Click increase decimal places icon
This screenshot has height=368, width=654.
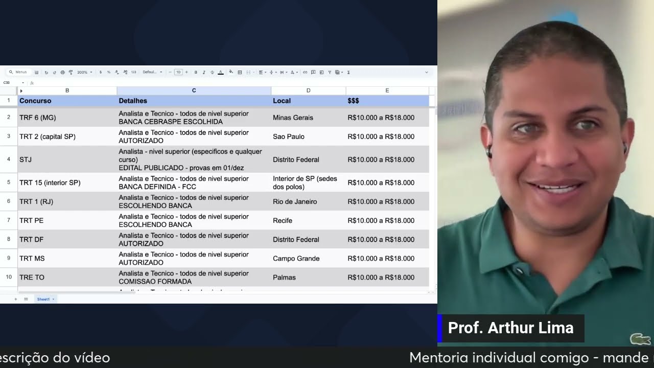click(x=125, y=73)
